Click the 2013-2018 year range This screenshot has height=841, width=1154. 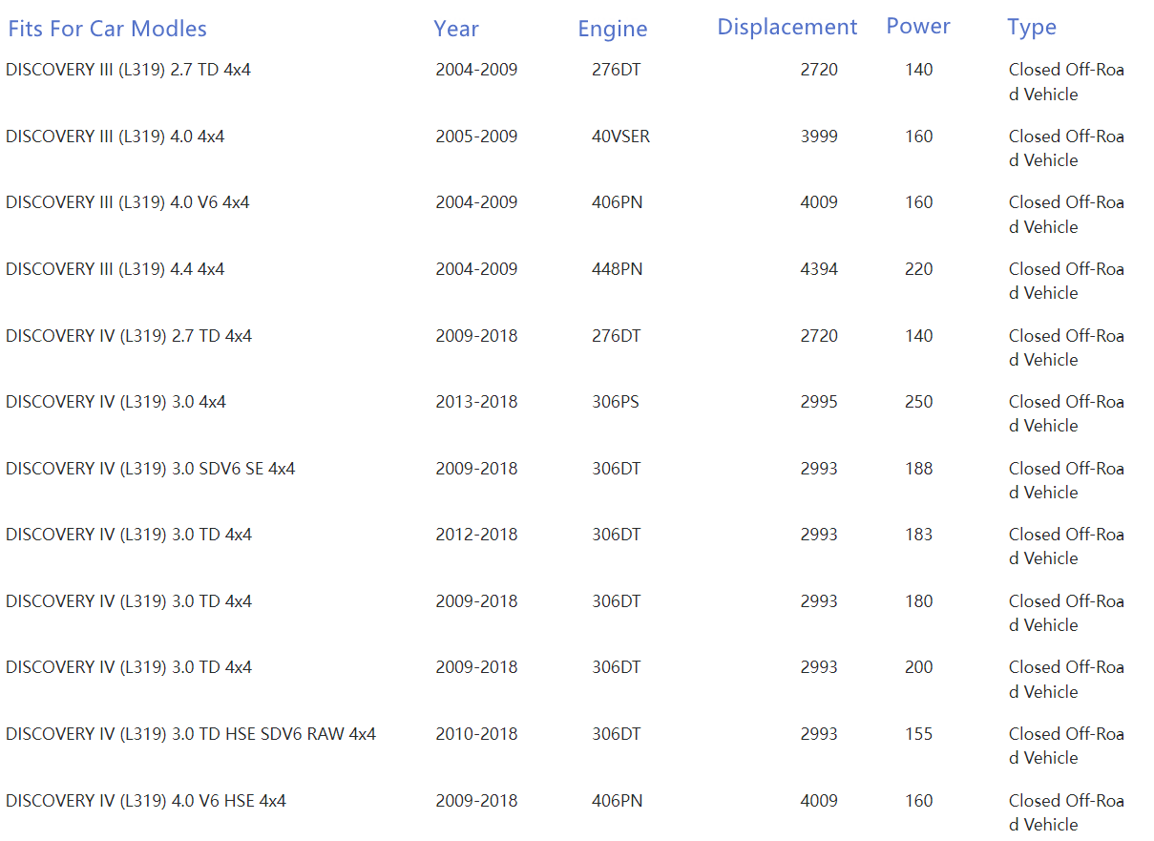[476, 402]
